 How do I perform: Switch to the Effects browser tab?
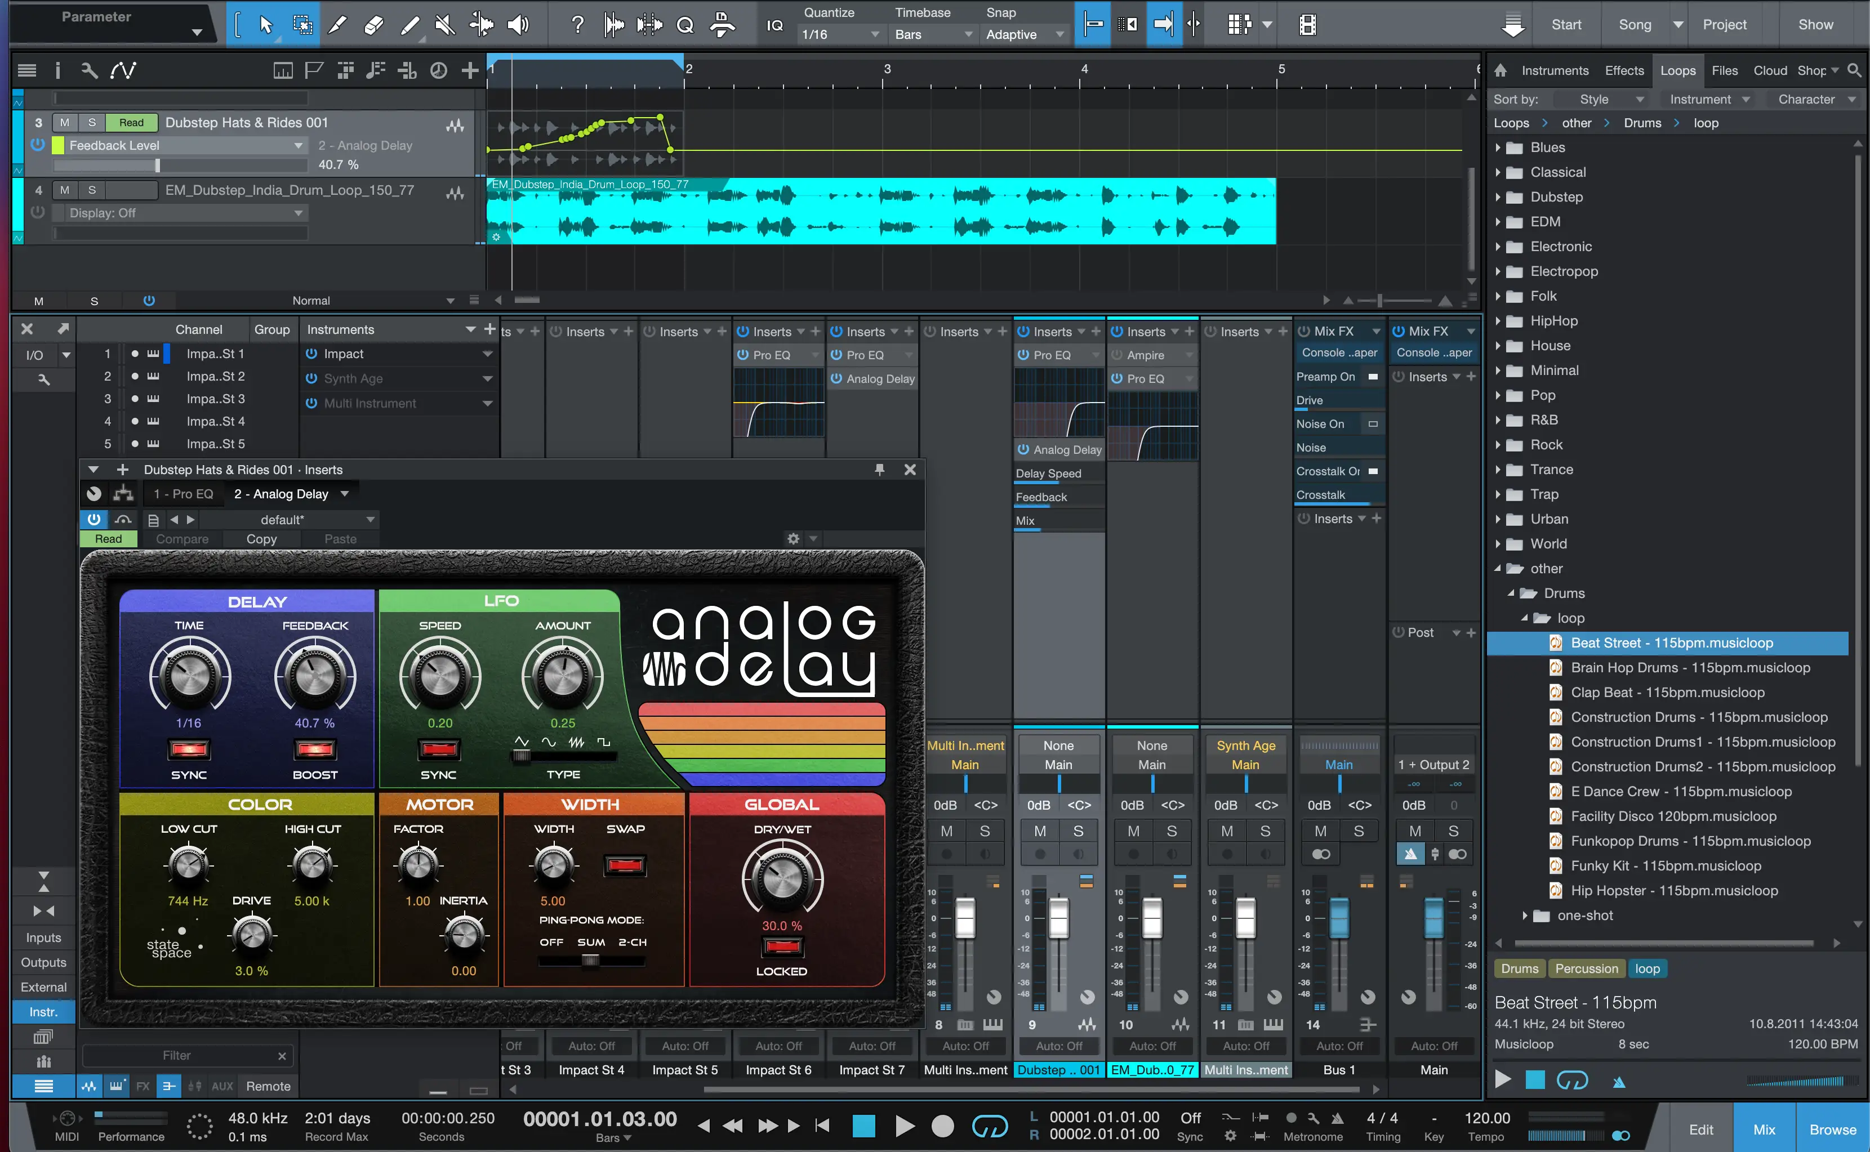pyautogui.click(x=1624, y=70)
